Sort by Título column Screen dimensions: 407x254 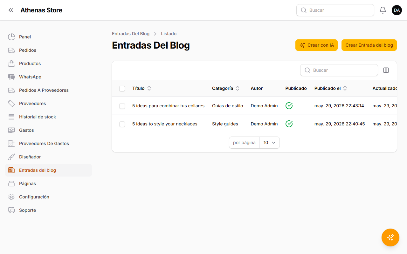tap(141, 88)
